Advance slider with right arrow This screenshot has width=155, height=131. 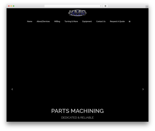(143, 89)
